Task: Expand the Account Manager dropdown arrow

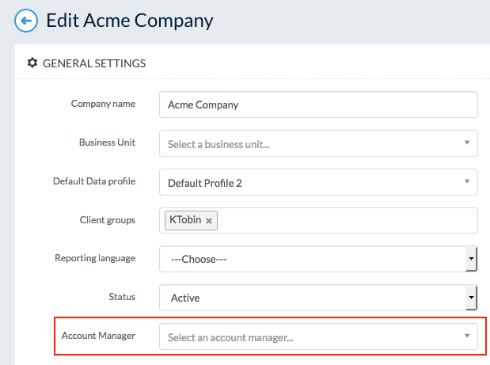Action: tap(467, 336)
